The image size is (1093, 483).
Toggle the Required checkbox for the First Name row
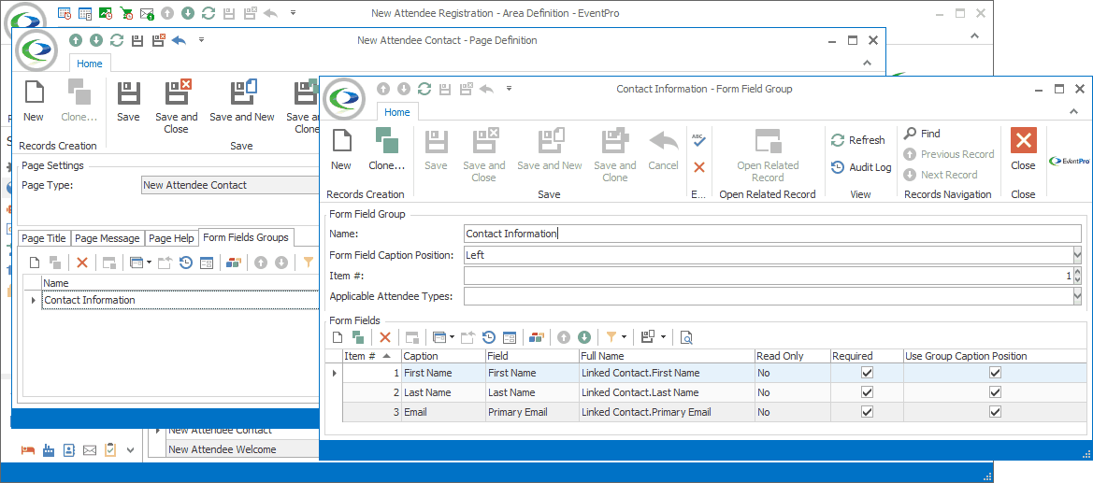pyautogui.click(x=867, y=373)
